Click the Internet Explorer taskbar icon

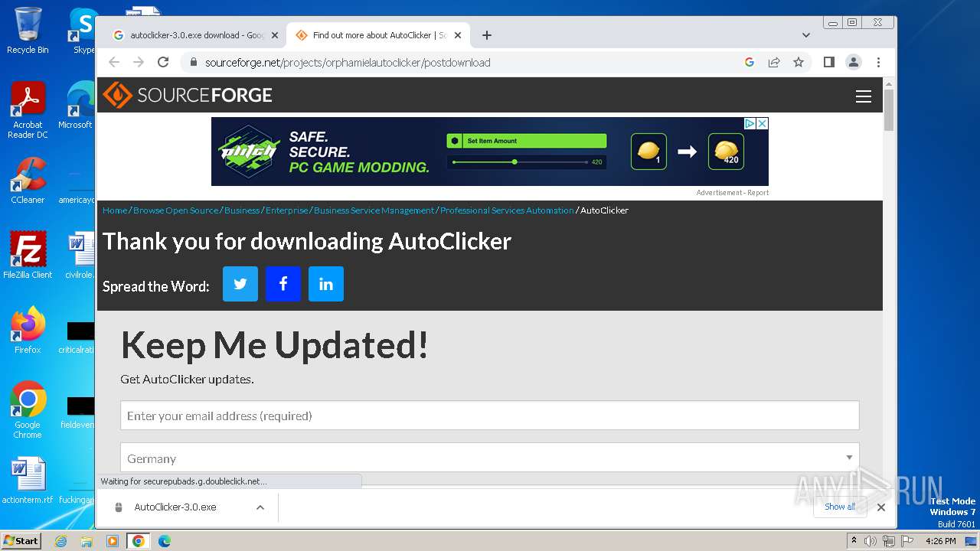(60, 541)
